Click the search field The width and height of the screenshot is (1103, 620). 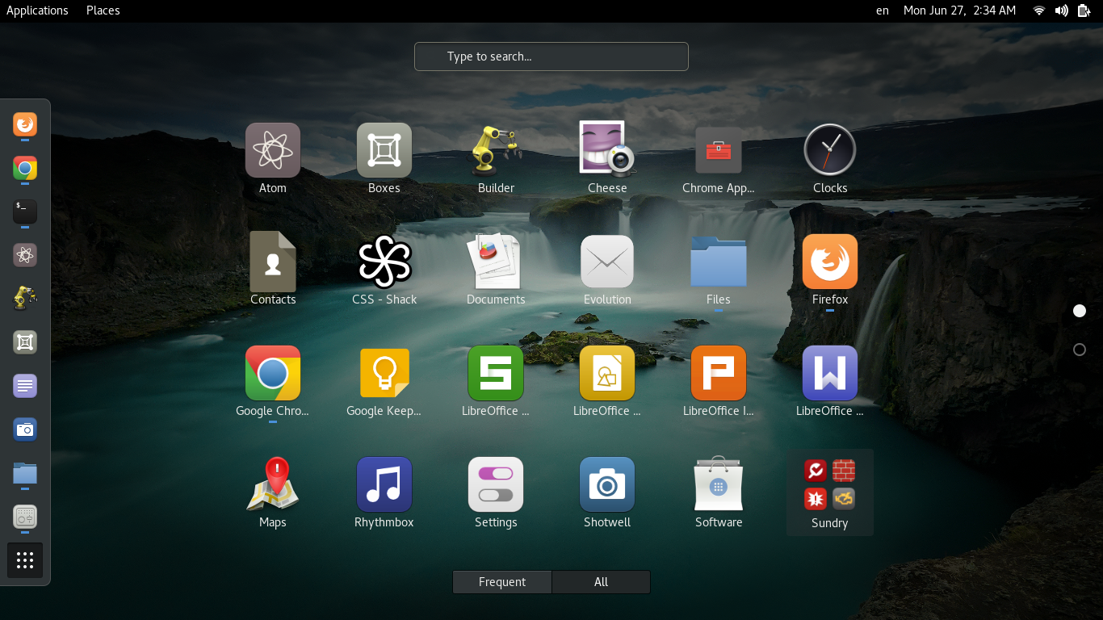click(551, 57)
